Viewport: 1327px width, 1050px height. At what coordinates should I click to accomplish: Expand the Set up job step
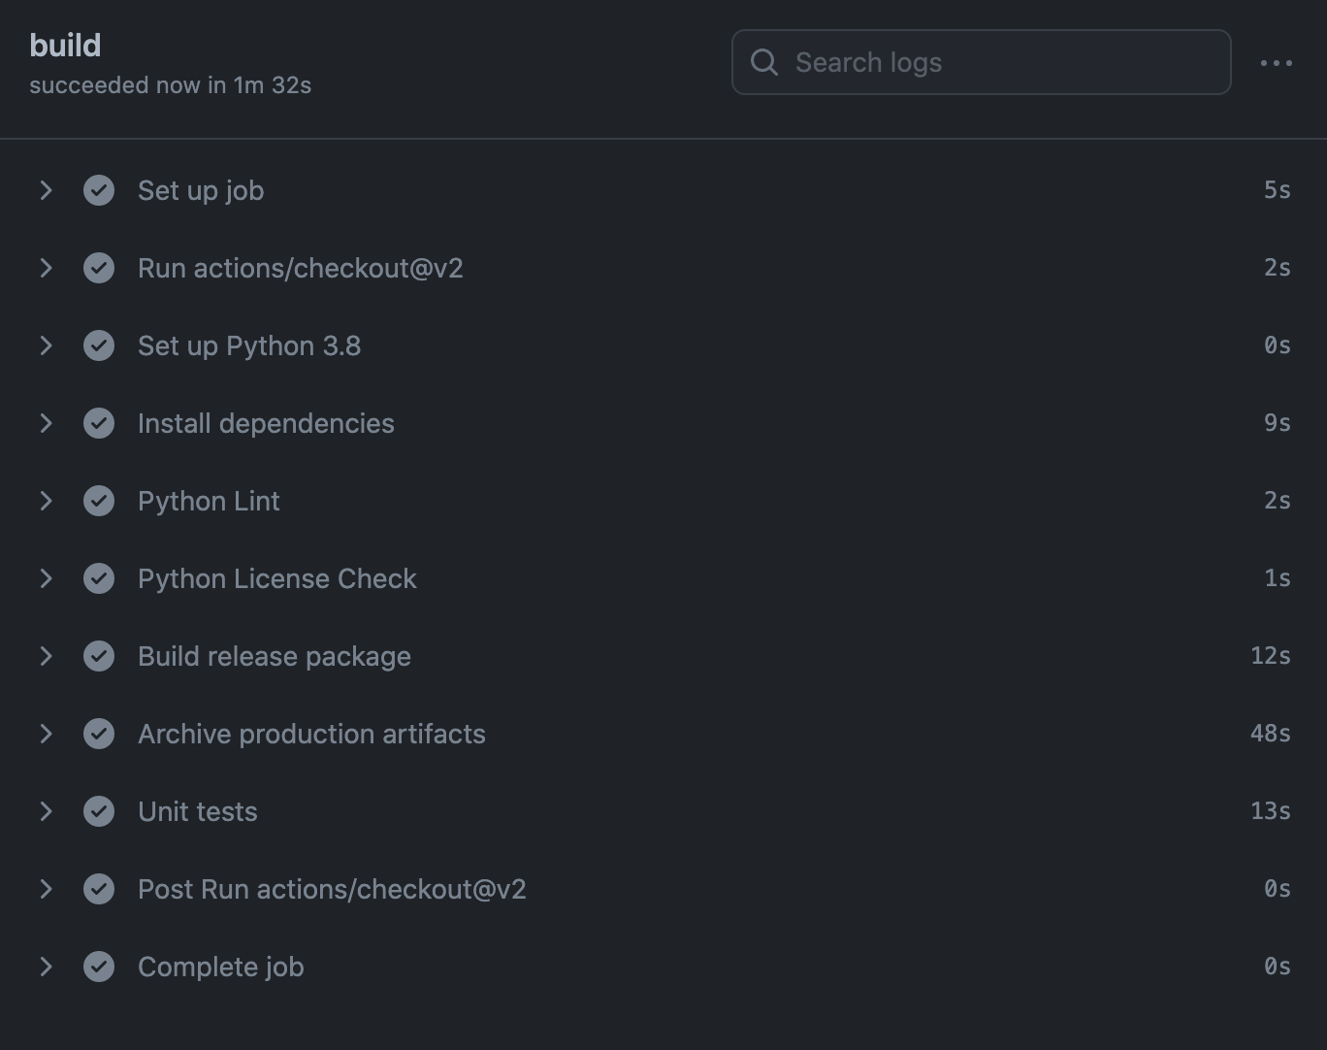46,190
